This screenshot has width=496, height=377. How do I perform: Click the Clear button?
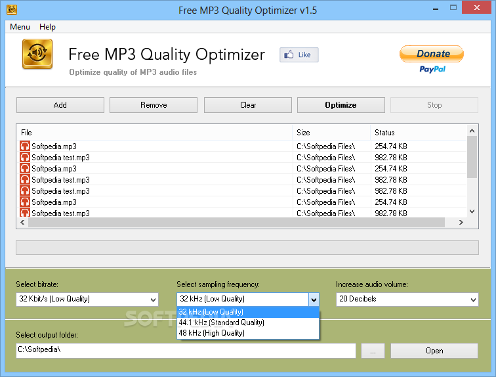[248, 105]
